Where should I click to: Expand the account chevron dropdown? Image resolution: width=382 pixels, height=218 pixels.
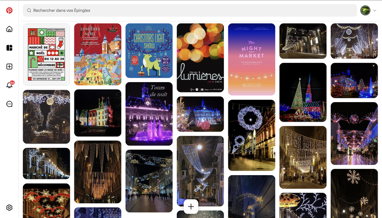click(374, 10)
